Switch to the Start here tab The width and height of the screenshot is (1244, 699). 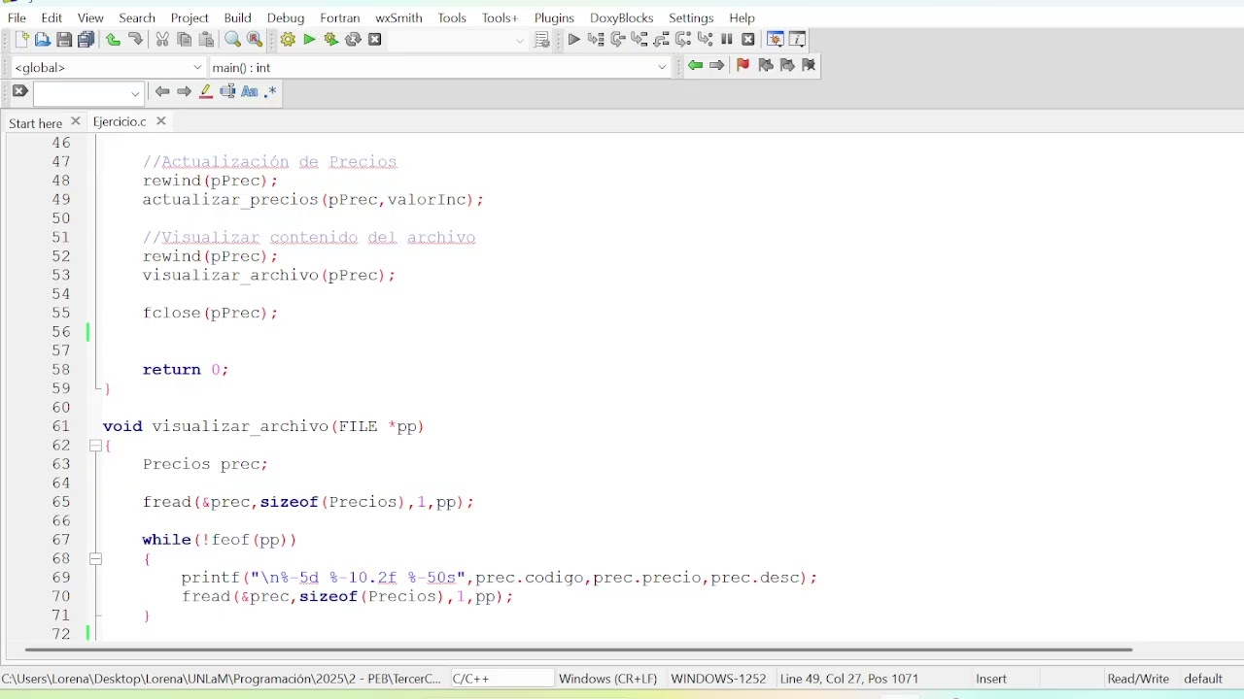click(35, 123)
